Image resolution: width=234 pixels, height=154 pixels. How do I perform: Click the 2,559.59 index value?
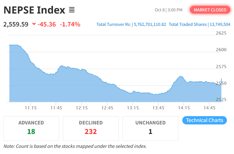pyautogui.click(x=16, y=24)
